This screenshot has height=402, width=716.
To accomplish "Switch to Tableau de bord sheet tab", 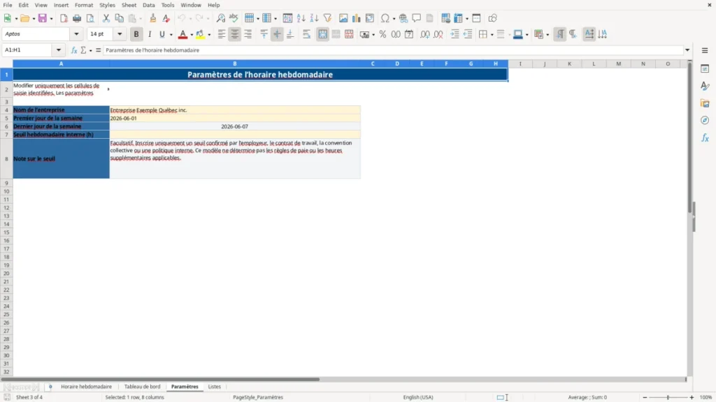I will pos(142,387).
